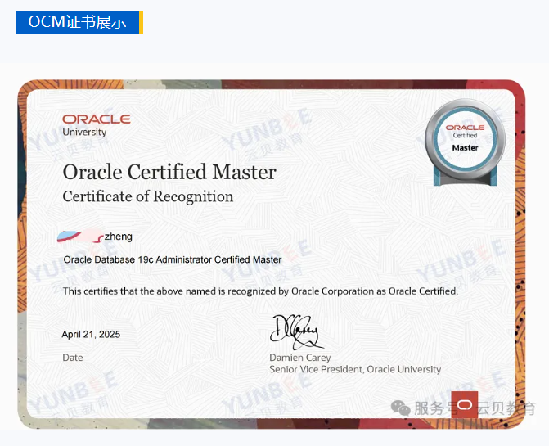Click the ORACLE text inside the round badge

click(x=465, y=128)
